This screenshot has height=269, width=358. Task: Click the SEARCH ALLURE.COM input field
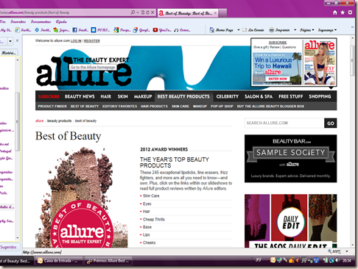pos(284,123)
